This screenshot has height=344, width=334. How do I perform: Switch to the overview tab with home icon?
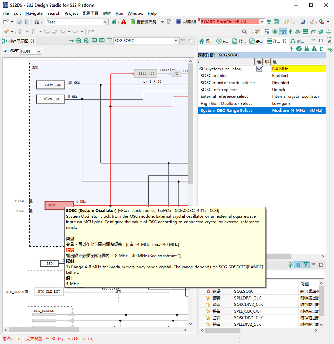tap(206, 41)
